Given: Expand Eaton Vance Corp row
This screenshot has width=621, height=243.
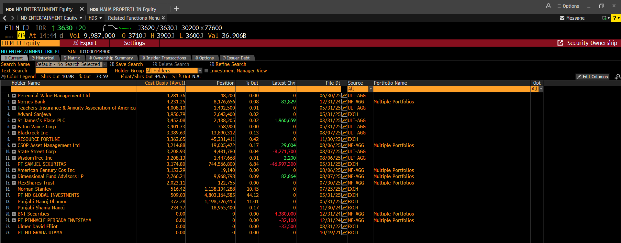Looking at the screenshot, I should click(14, 127).
